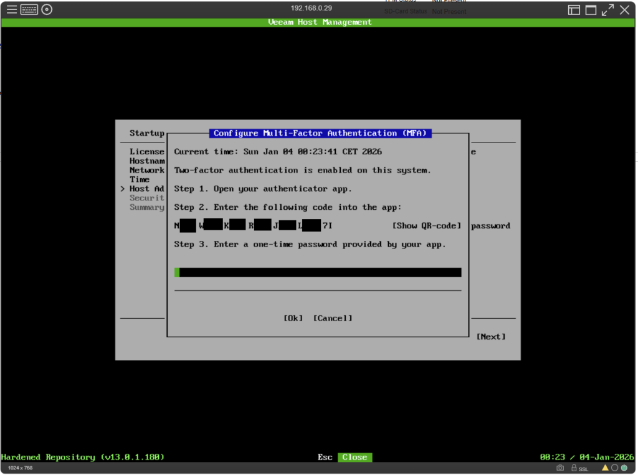Show the QR-code for MFA
Screen dimensions: 638x475
[x=426, y=225]
